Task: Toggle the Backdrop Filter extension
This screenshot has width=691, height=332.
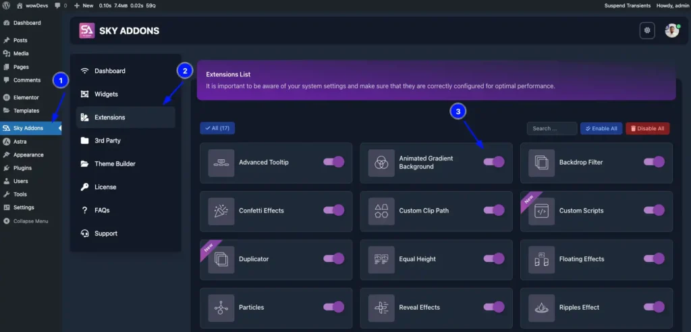Action: (x=654, y=162)
